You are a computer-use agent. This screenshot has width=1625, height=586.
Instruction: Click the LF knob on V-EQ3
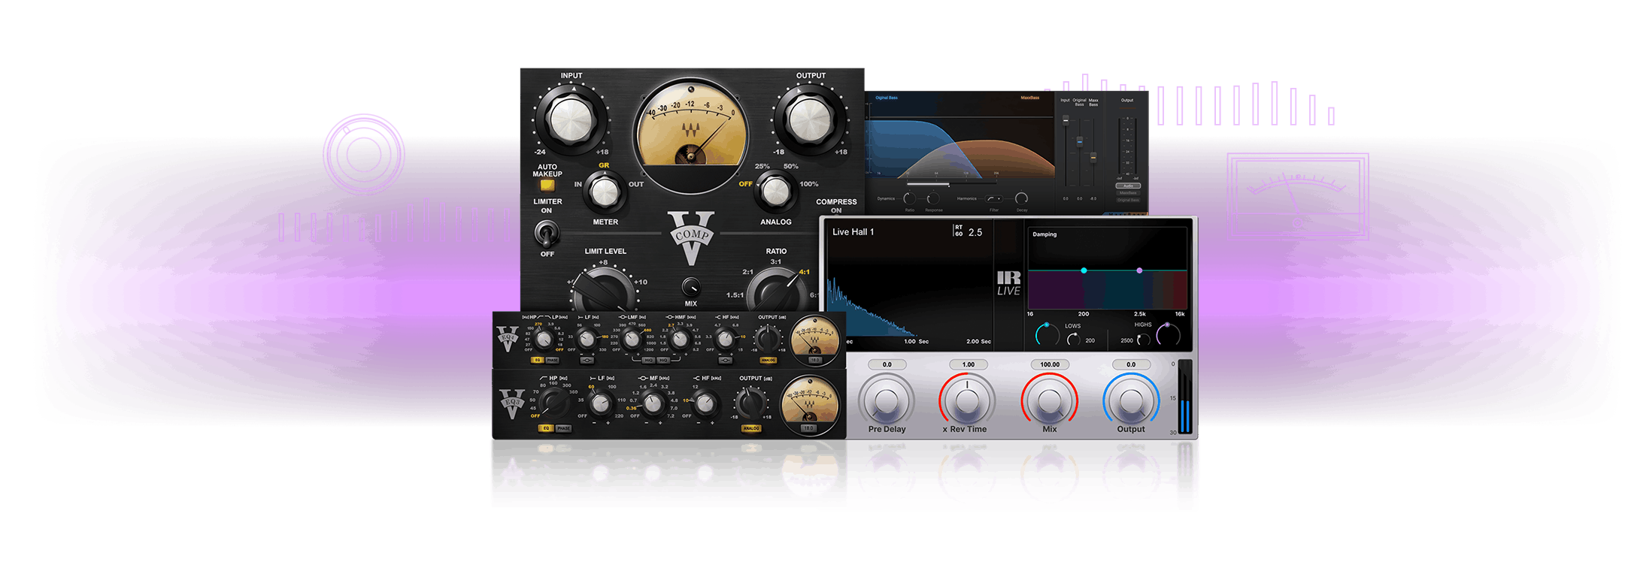(x=601, y=404)
